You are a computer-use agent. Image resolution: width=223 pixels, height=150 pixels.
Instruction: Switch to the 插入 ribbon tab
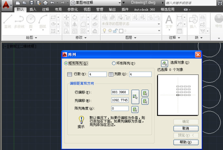[33, 9]
